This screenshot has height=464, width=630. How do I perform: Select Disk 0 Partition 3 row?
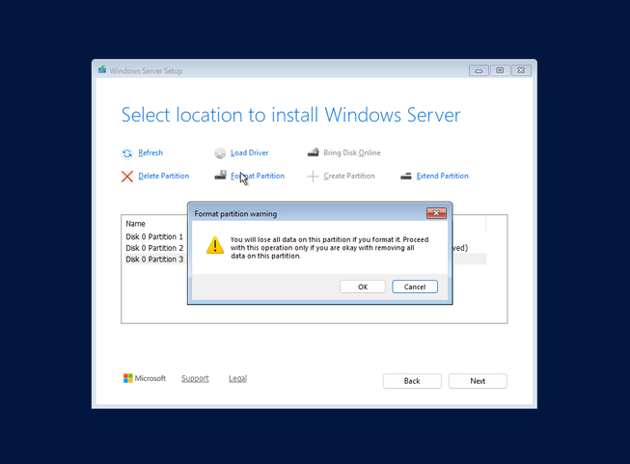[154, 259]
